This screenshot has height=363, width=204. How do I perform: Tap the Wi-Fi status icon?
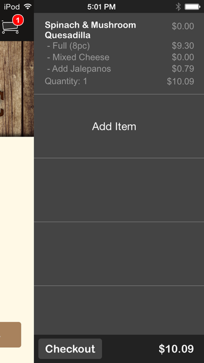(x=28, y=7)
